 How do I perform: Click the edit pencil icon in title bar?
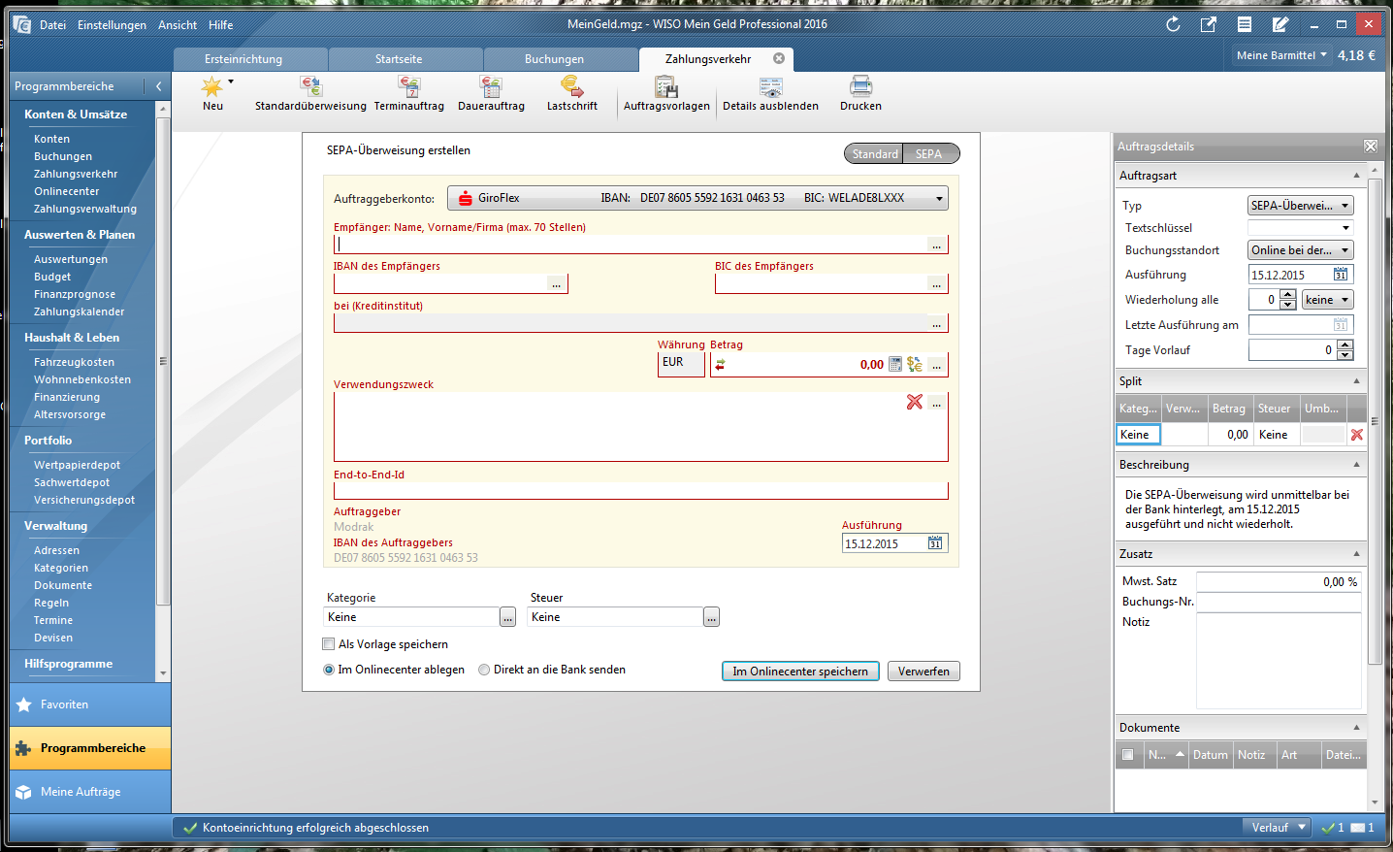pos(1280,24)
